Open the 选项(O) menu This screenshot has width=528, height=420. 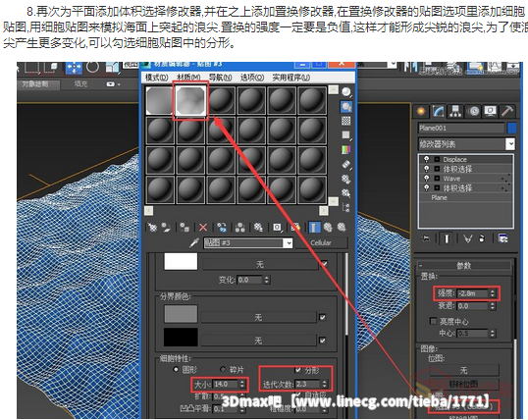pyautogui.click(x=252, y=78)
